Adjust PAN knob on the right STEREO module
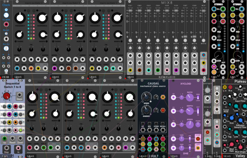This screenshot has height=158, width=247. [238, 28]
